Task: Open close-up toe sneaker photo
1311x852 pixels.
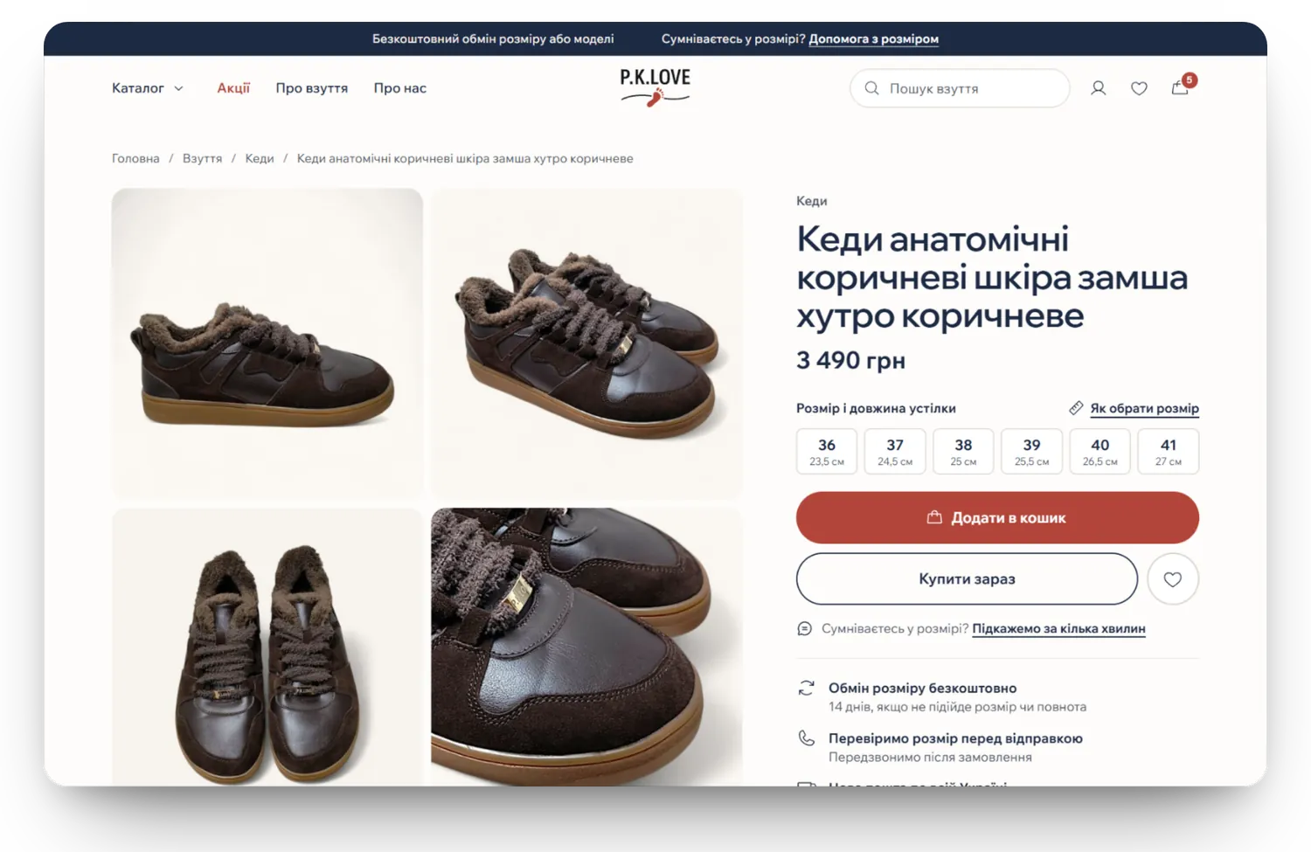Action: coord(586,647)
